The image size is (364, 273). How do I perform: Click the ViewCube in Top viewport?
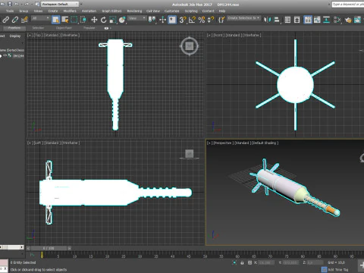pyautogui.click(x=190, y=46)
